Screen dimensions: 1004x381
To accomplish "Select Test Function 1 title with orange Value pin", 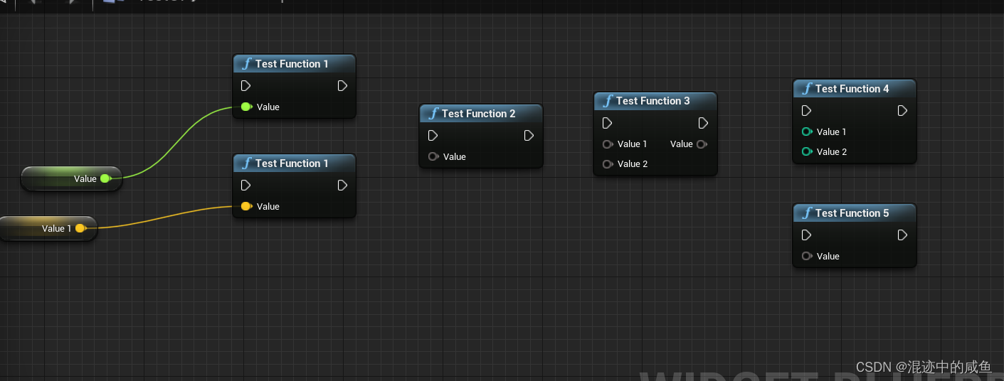I will click(x=292, y=163).
